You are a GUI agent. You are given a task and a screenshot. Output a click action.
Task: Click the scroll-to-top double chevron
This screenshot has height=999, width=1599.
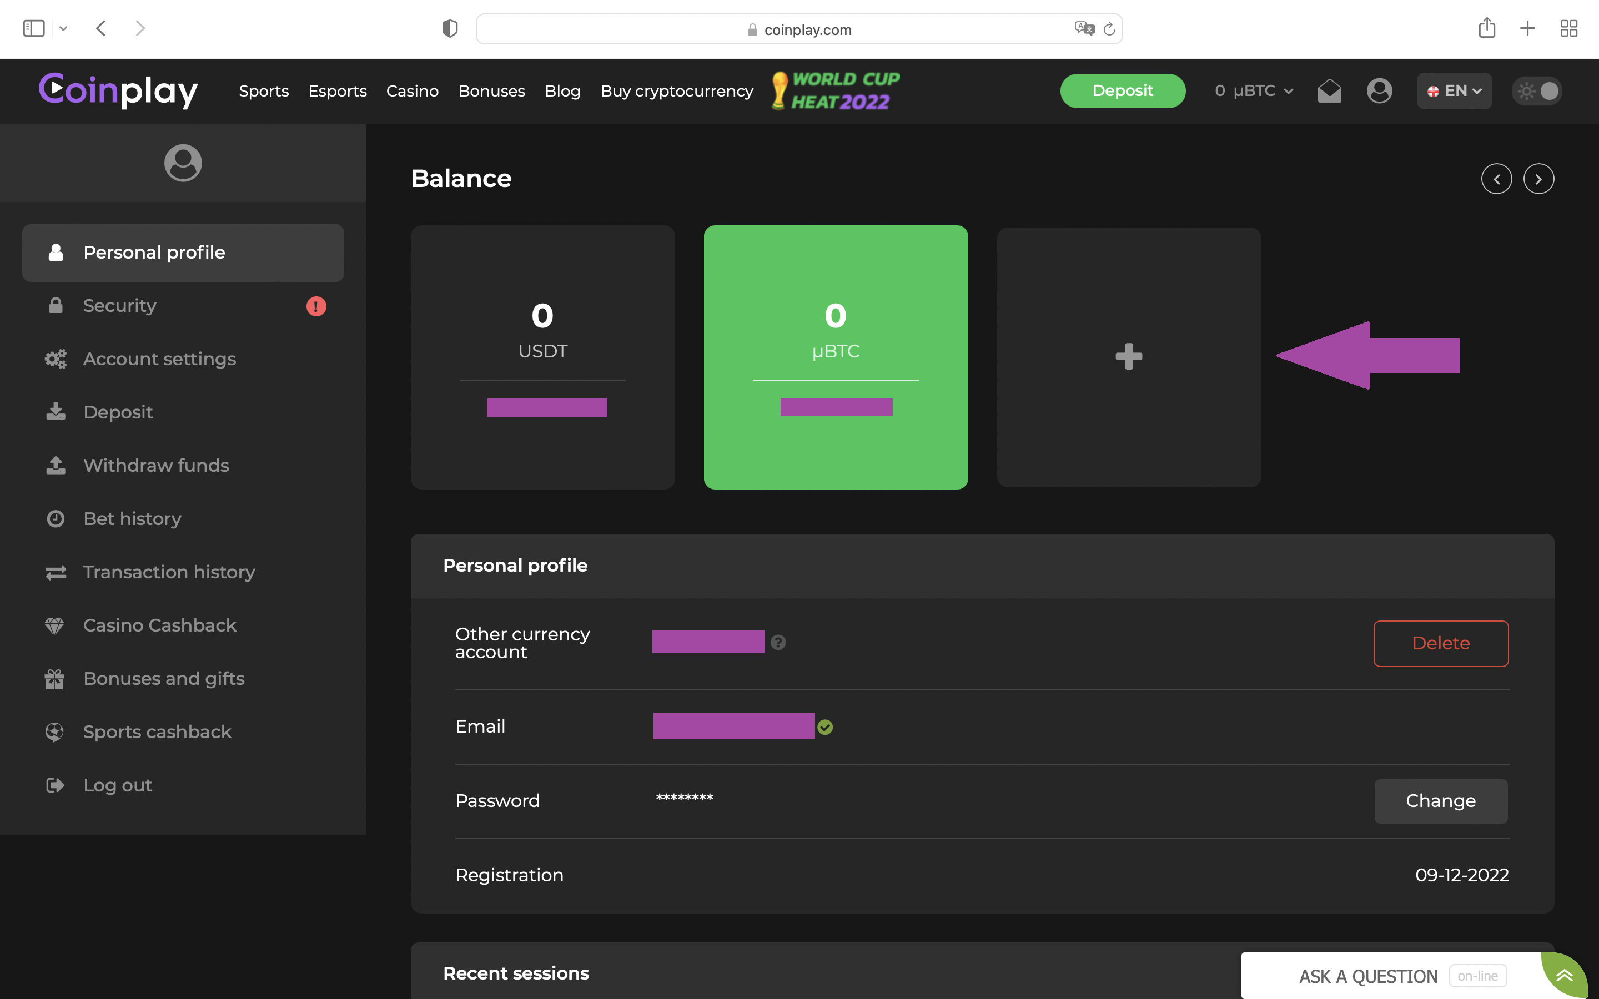1564,976
